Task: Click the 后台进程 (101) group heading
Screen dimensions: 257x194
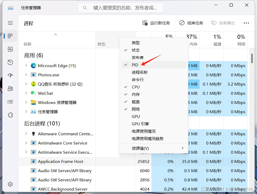Action: (42, 123)
